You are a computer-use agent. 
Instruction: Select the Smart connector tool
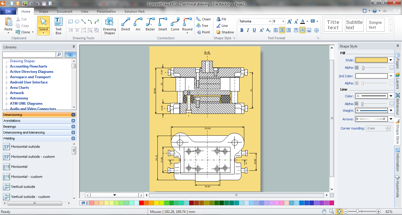pyautogui.click(x=162, y=25)
